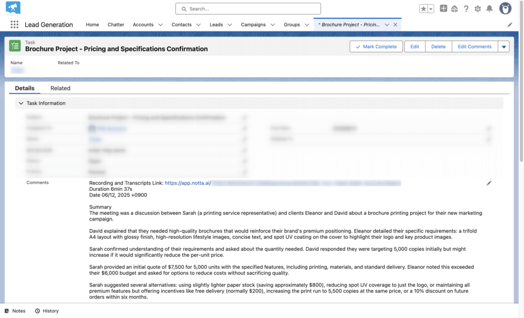Click the Trailhead guidance cloud icon
Image resolution: width=524 pixels, height=318 pixels.
point(454,9)
